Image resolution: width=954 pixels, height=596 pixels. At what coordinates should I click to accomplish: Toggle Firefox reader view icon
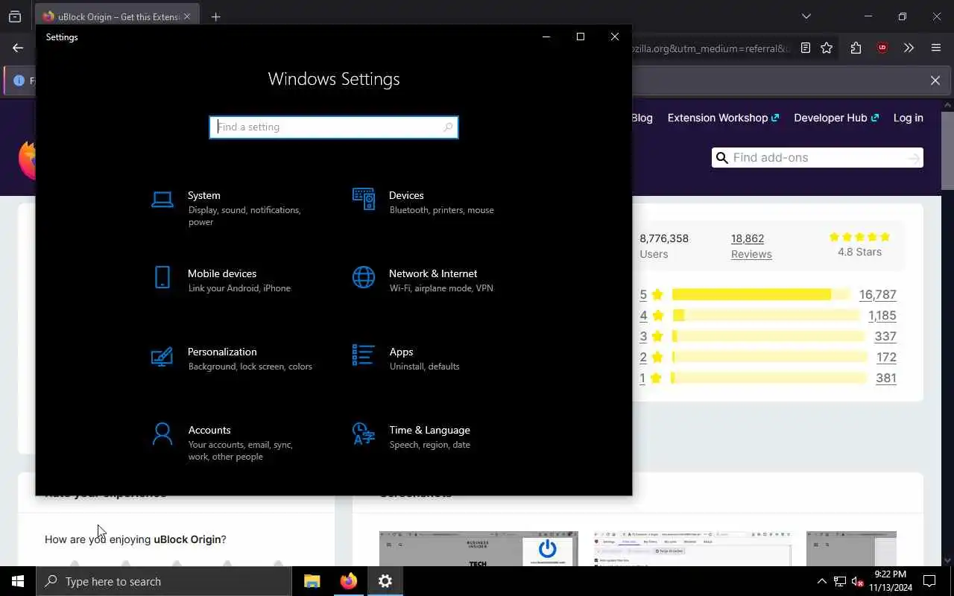coord(806,48)
